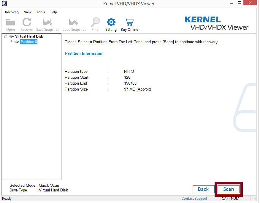The height and width of the screenshot is (203, 260).
Task: Click the Partition Information heading
Action: point(84,53)
